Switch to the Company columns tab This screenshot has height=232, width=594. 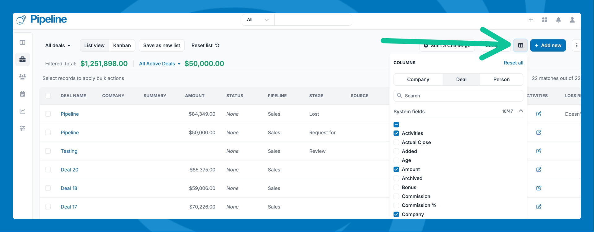418,79
